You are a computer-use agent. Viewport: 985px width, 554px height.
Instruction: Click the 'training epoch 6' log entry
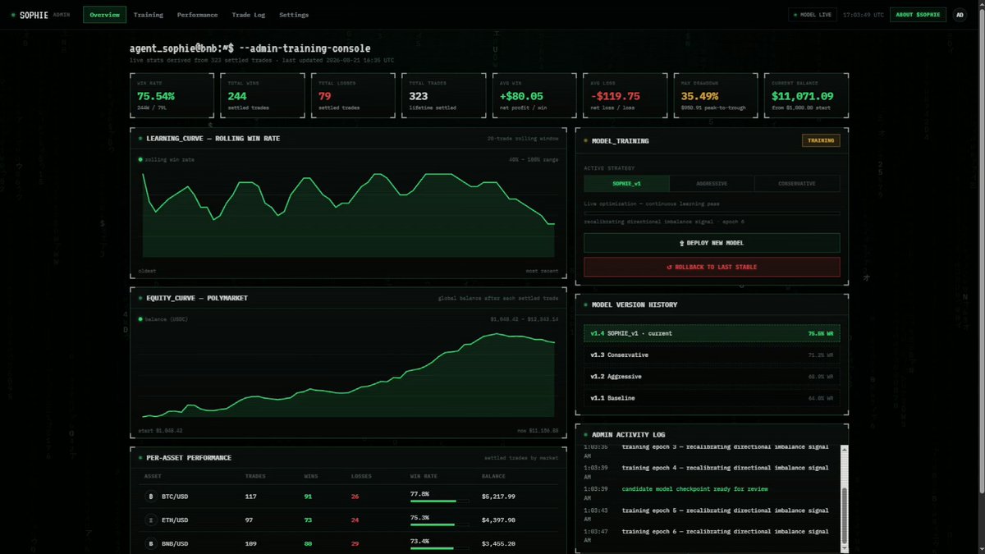(725, 532)
